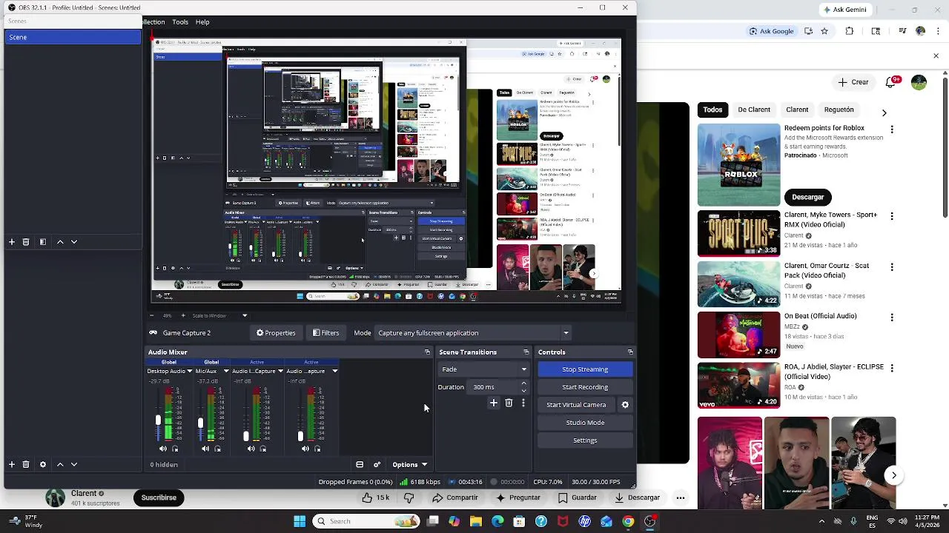Image resolution: width=949 pixels, height=533 pixels.
Task: Click the Start Recording button
Action: [x=585, y=387]
